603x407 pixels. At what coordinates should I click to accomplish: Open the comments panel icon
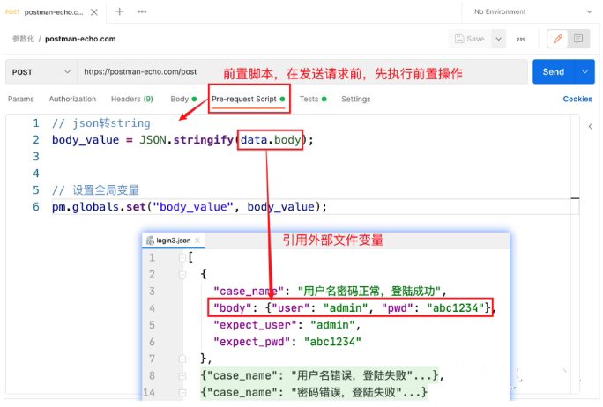pos(579,39)
